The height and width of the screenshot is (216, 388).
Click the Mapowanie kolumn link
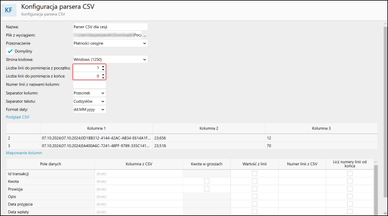pyautogui.click(x=24, y=153)
